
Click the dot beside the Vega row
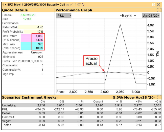click(10, 121)
